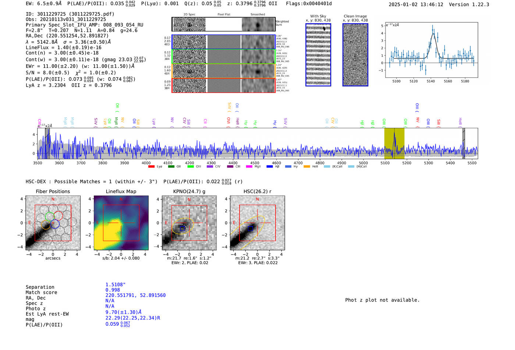Click the LineFlux = 1.40(±0.19)e-16 value
Image resolution: width=515 pixels, height=350 pixels.
[x=64, y=47]
